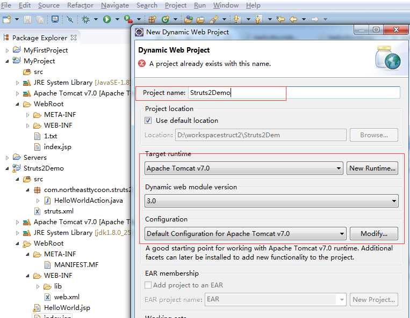The image size is (410, 318).
Task: Click the MyFirstProject project icon
Action: pos(17,49)
